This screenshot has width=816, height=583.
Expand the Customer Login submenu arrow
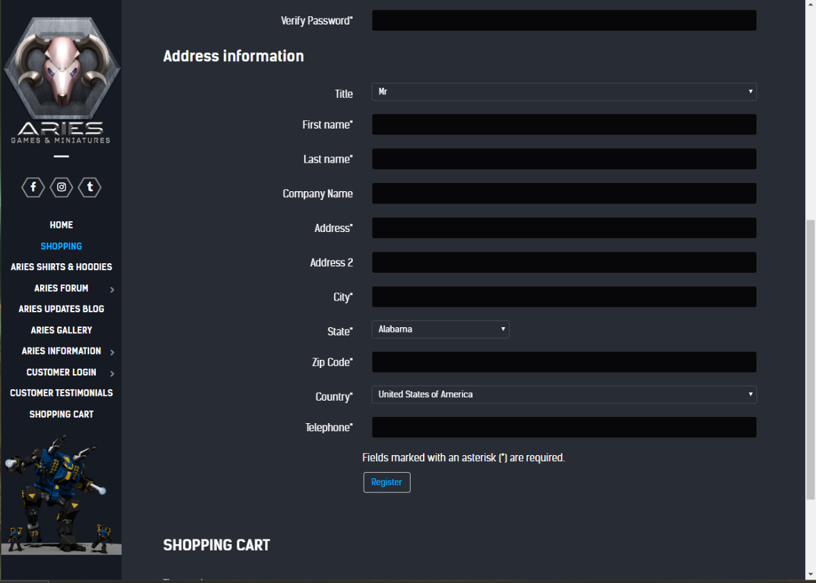(x=112, y=373)
